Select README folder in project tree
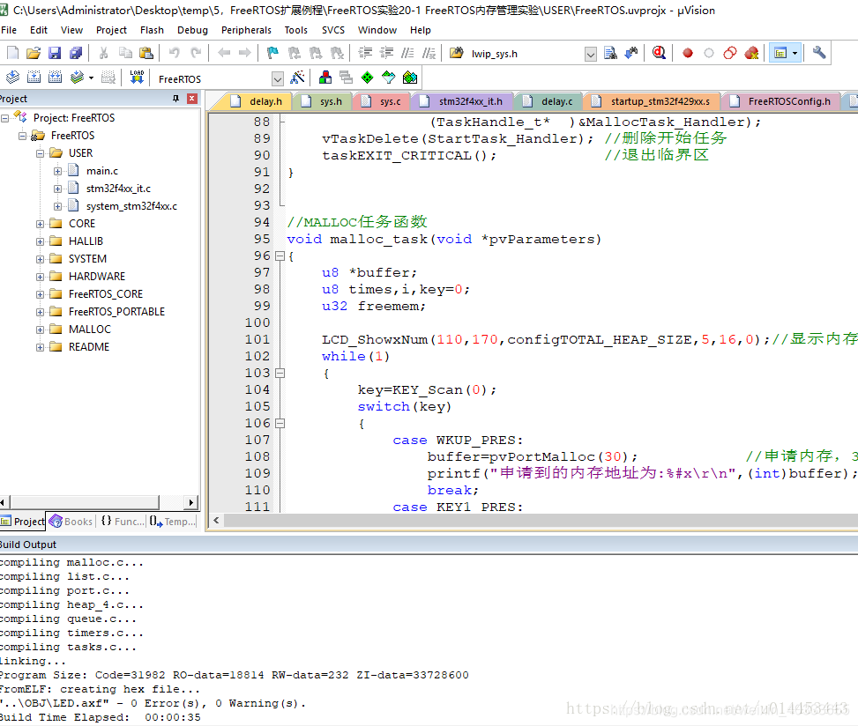This screenshot has width=858, height=726. pyautogui.click(x=89, y=347)
